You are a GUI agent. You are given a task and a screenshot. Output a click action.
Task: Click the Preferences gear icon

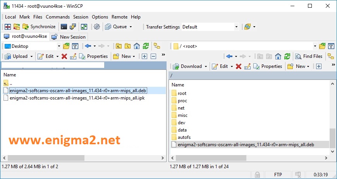tap(97, 27)
